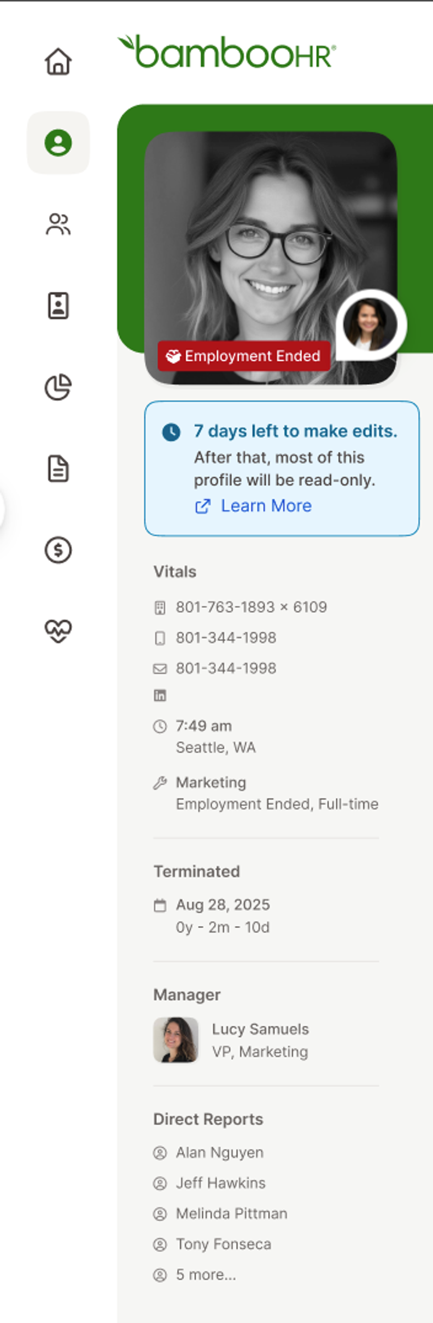Viewport: 433px width, 1323px height.
Task: Click the Benefits heart icon
Action: pos(57,631)
